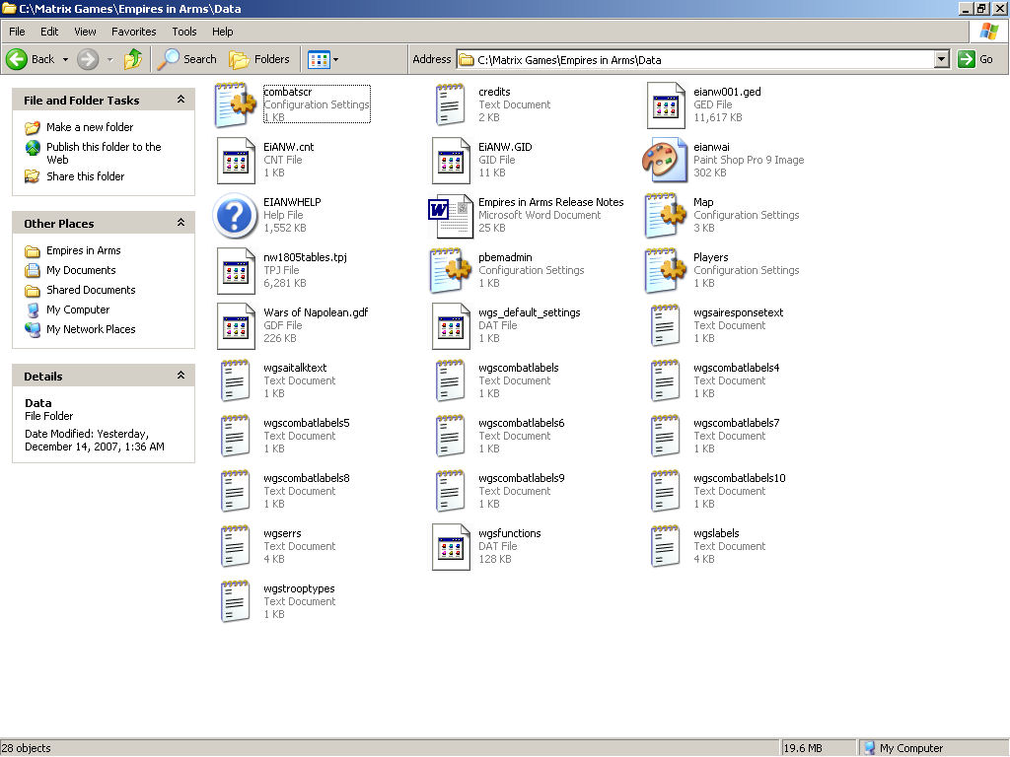Viewport: 1010px width, 757px height.
Task: Select the wgscombatlabels file name
Action: point(519,368)
